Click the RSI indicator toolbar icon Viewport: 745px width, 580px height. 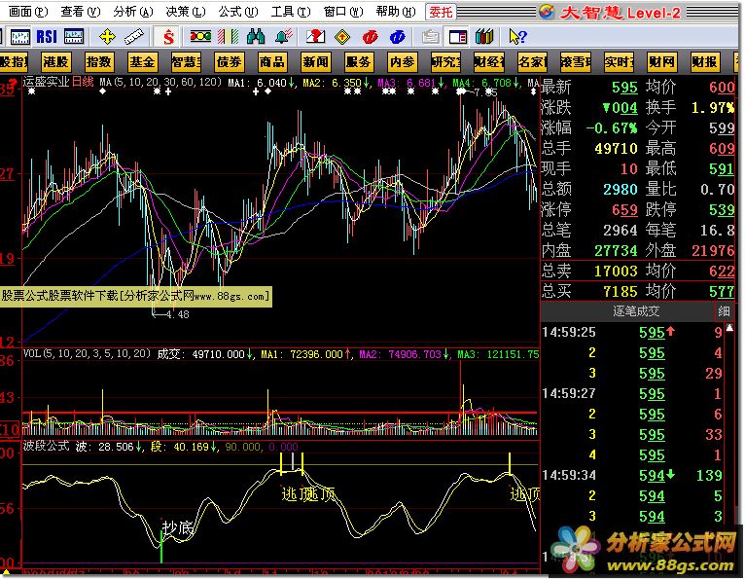46,36
